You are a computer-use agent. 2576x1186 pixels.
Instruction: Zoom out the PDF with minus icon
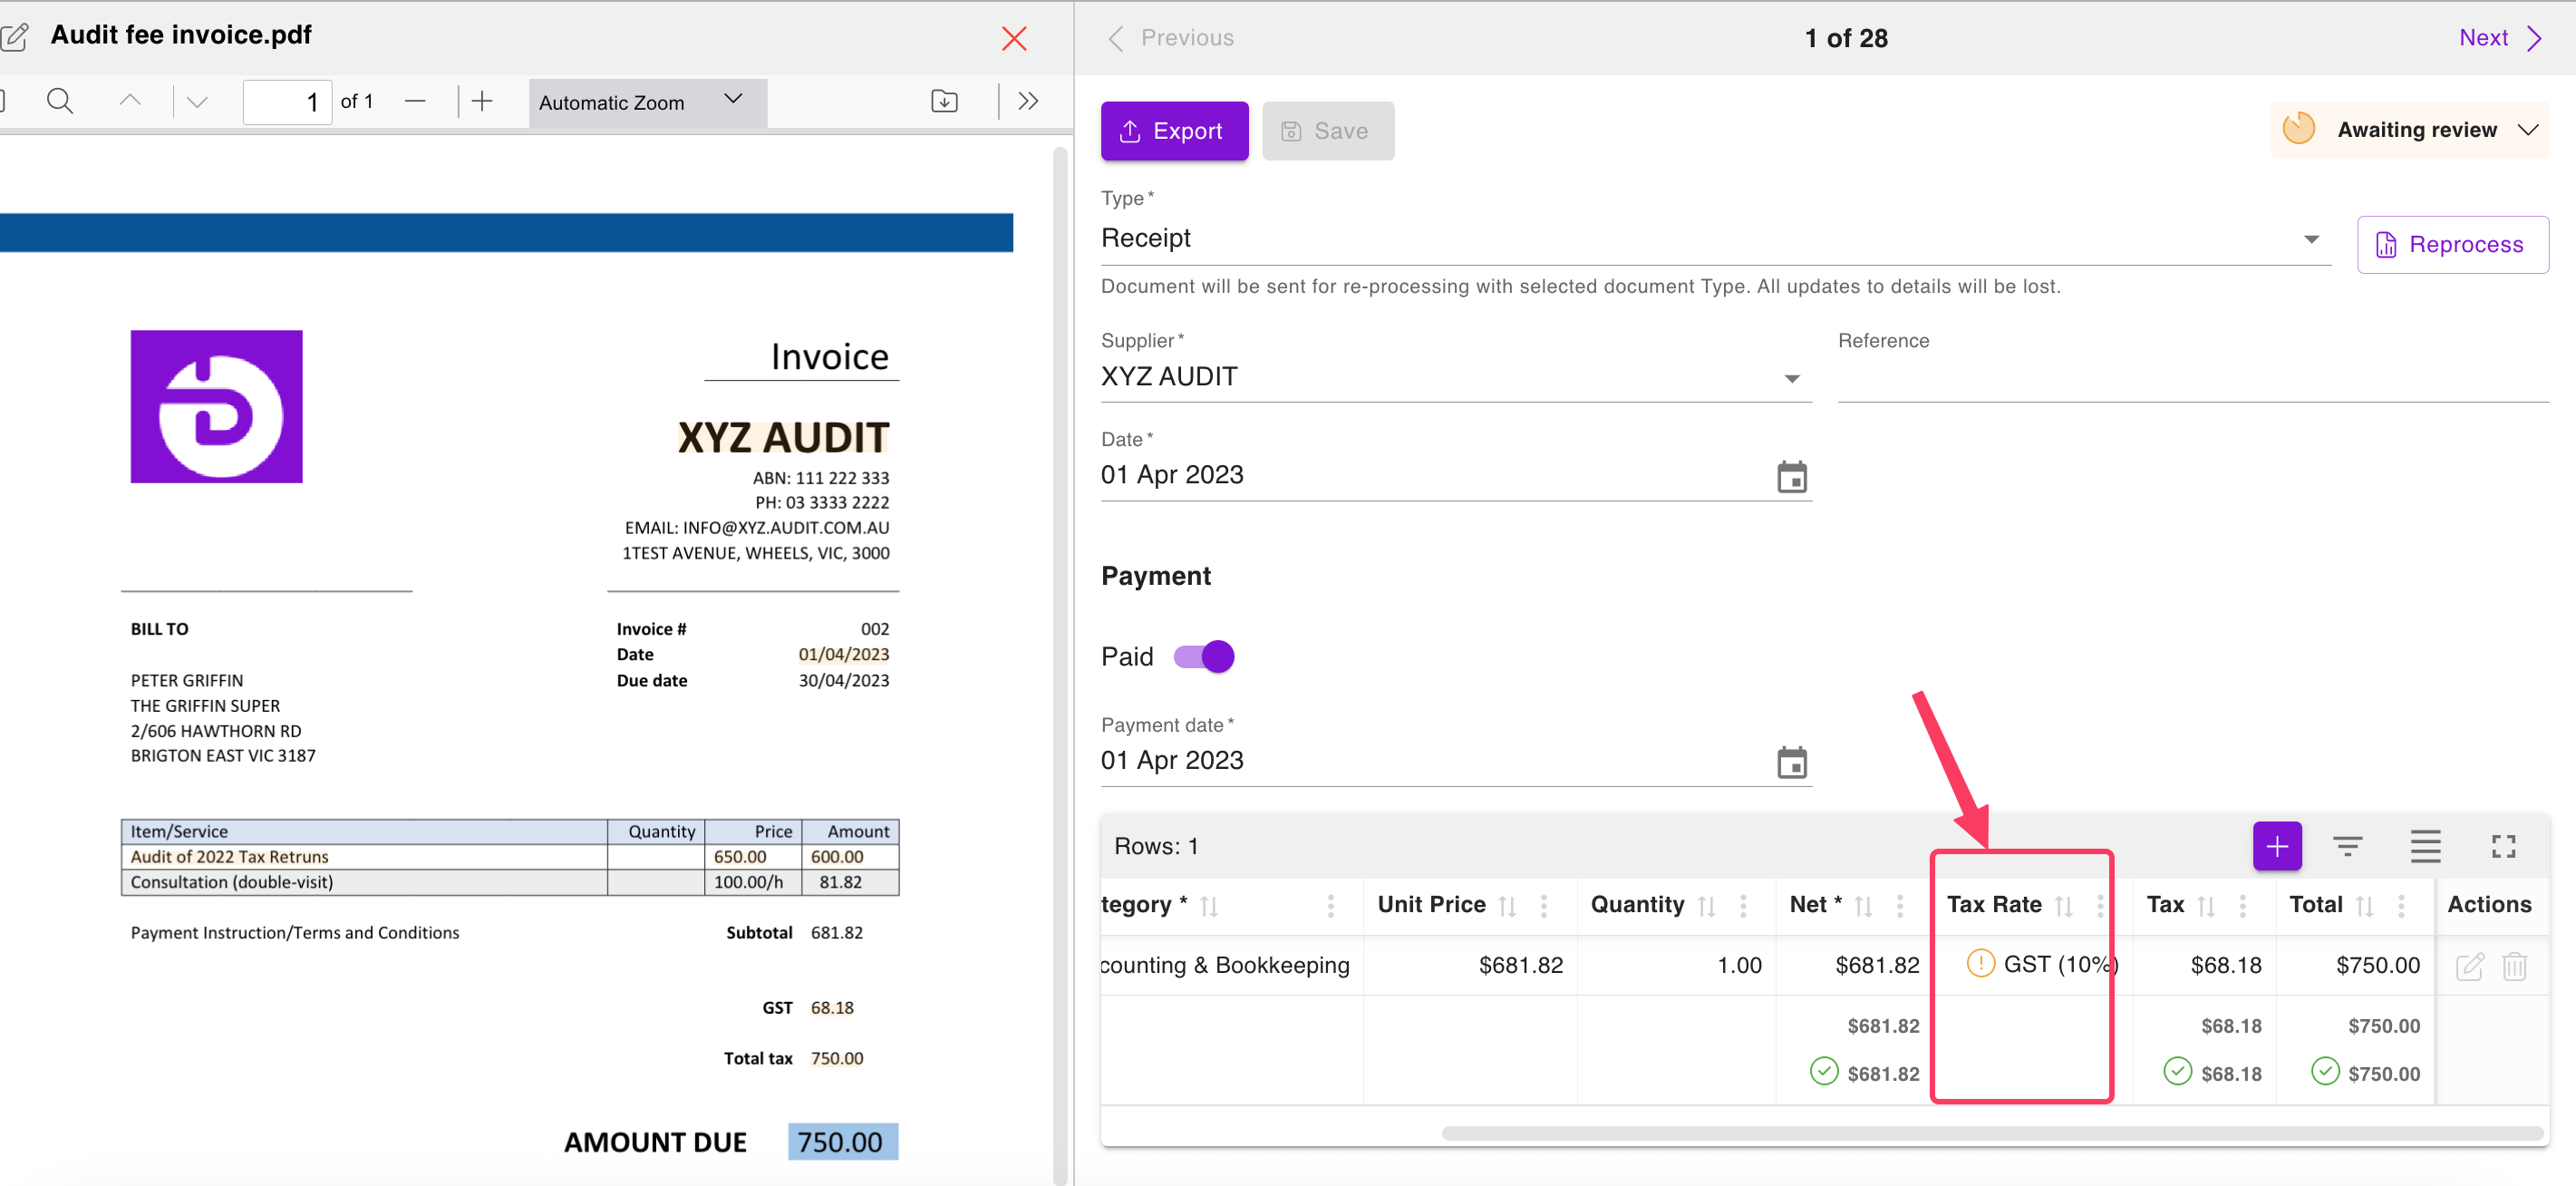tap(415, 101)
